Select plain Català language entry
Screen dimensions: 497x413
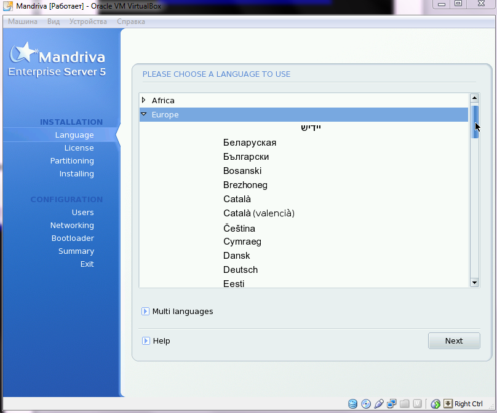[237, 199]
